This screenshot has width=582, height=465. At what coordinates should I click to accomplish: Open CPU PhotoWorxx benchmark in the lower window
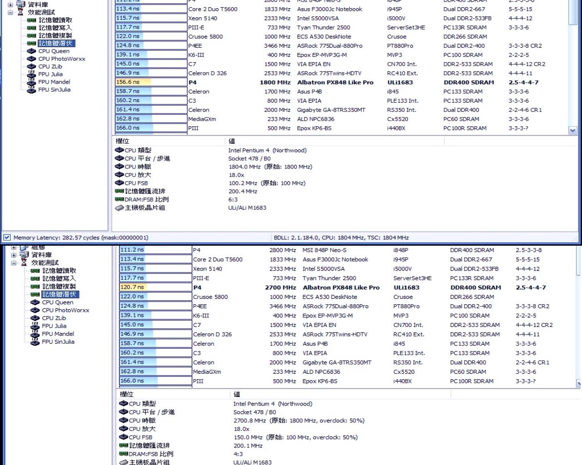[65, 310]
